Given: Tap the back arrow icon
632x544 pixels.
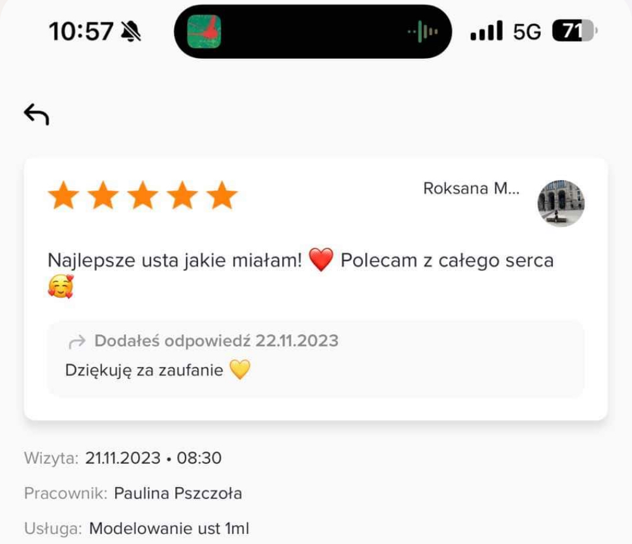Looking at the screenshot, I should point(37,114).
